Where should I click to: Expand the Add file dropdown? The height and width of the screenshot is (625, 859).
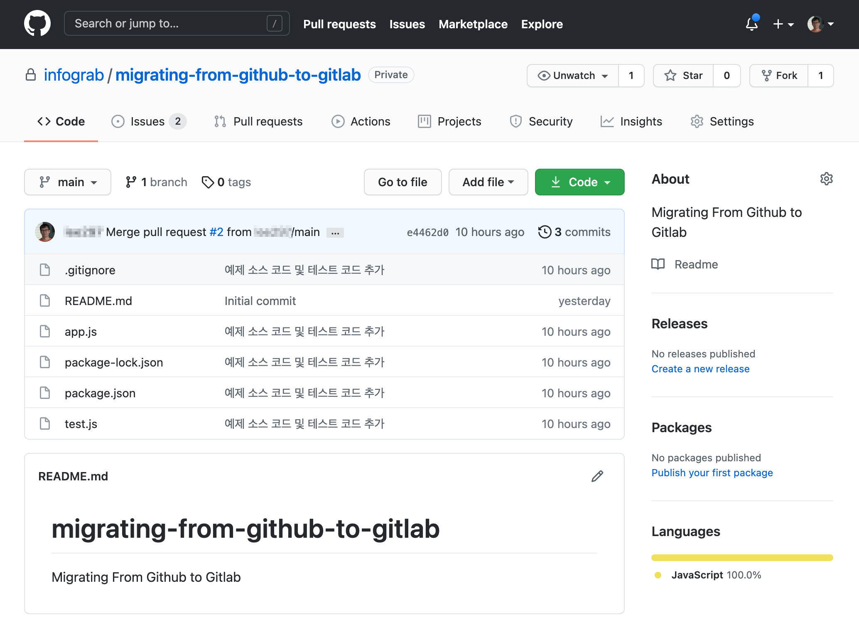[488, 182]
